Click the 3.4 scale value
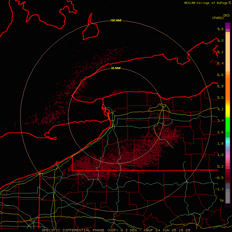 point(220,120)
